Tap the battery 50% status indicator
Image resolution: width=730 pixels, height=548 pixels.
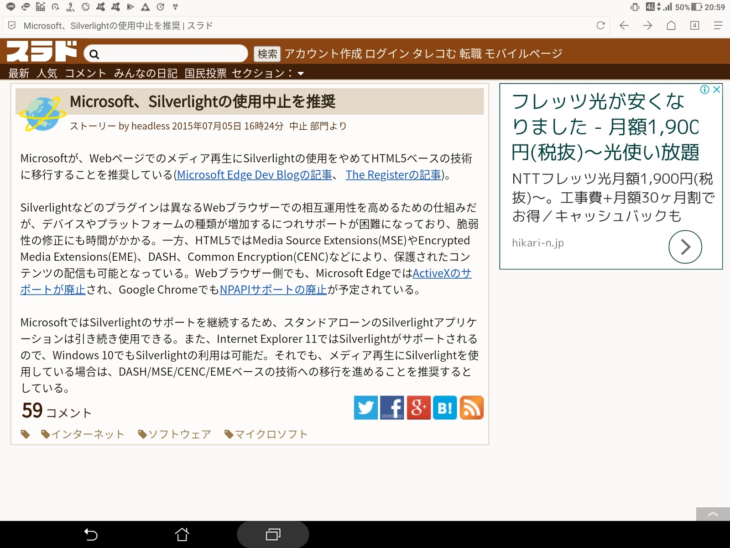(x=689, y=7)
